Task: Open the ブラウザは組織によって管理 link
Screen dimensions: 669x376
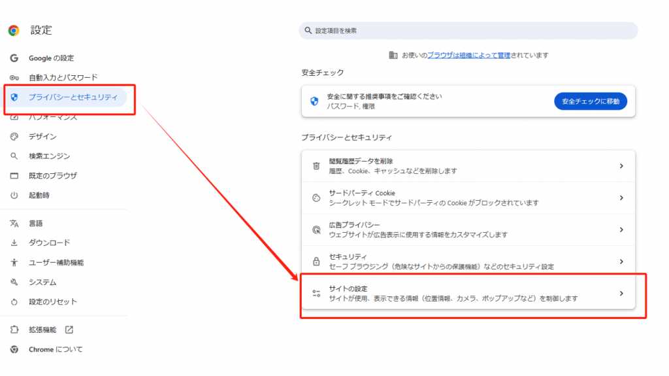Action: tap(468, 55)
